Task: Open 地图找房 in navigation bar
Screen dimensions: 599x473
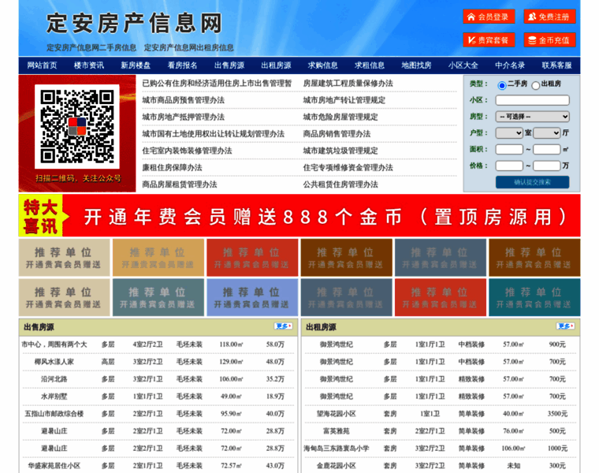Action: (416, 65)
